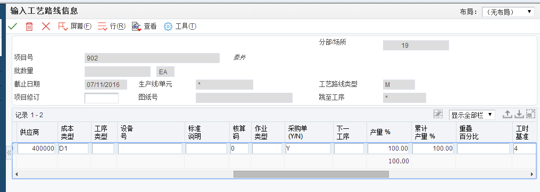
Task: Click the 批数里 quantity field
Action: click(x=118, y=72)
